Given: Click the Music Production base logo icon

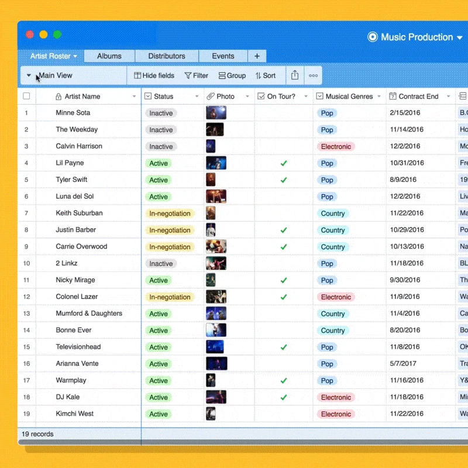Looking at the screenshot, I should (x=372, y=37).
